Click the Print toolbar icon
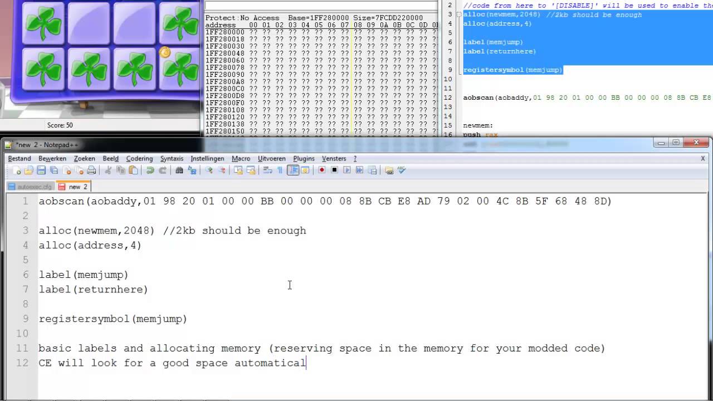The width and height of the screenshot is (713, 401). click(x=91, y=170)
